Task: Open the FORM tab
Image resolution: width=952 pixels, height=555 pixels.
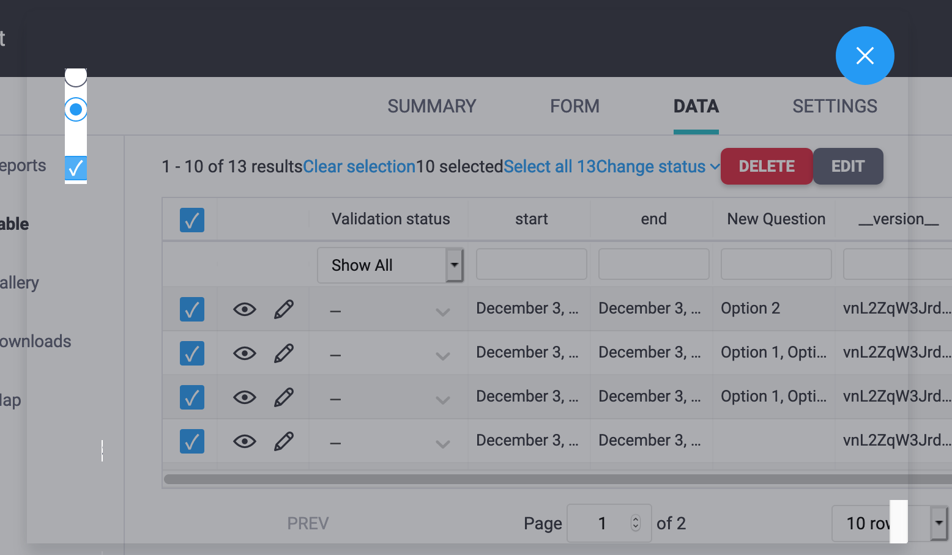Action: pos(574,106)
